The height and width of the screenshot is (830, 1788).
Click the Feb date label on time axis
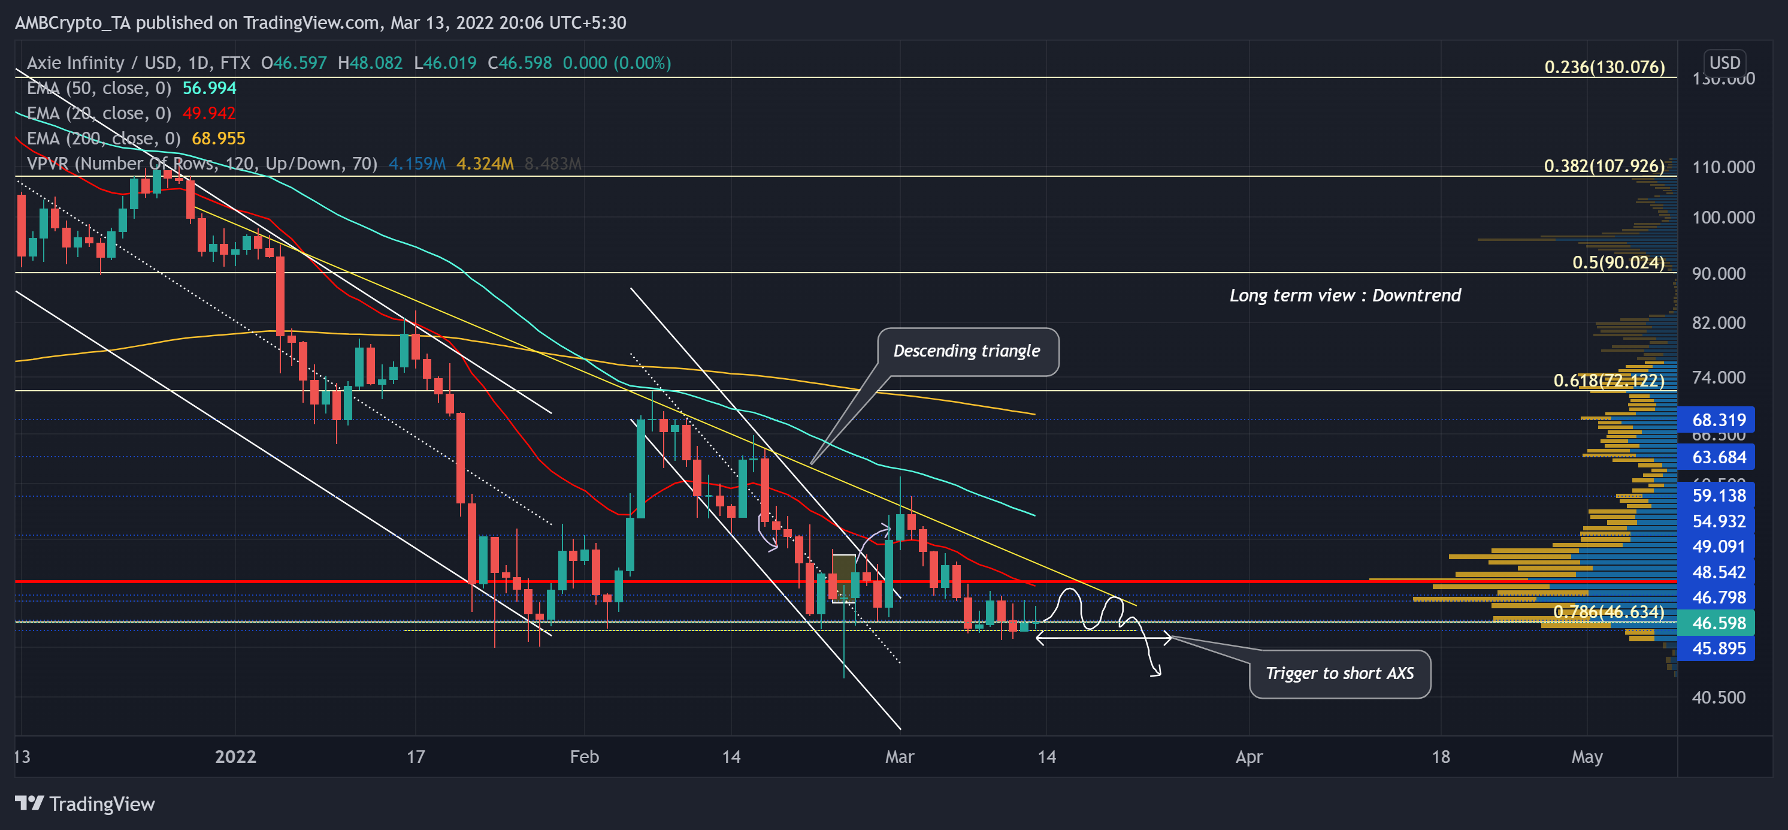(x=585, y=756)
